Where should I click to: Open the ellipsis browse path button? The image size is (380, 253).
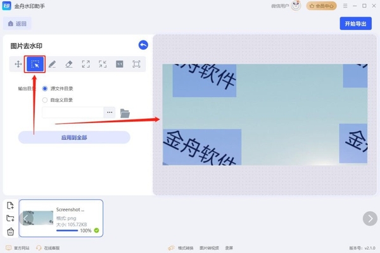coord(110,113)
